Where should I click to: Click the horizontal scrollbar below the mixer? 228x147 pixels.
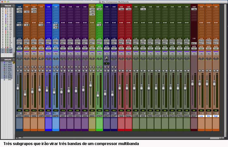116,138
